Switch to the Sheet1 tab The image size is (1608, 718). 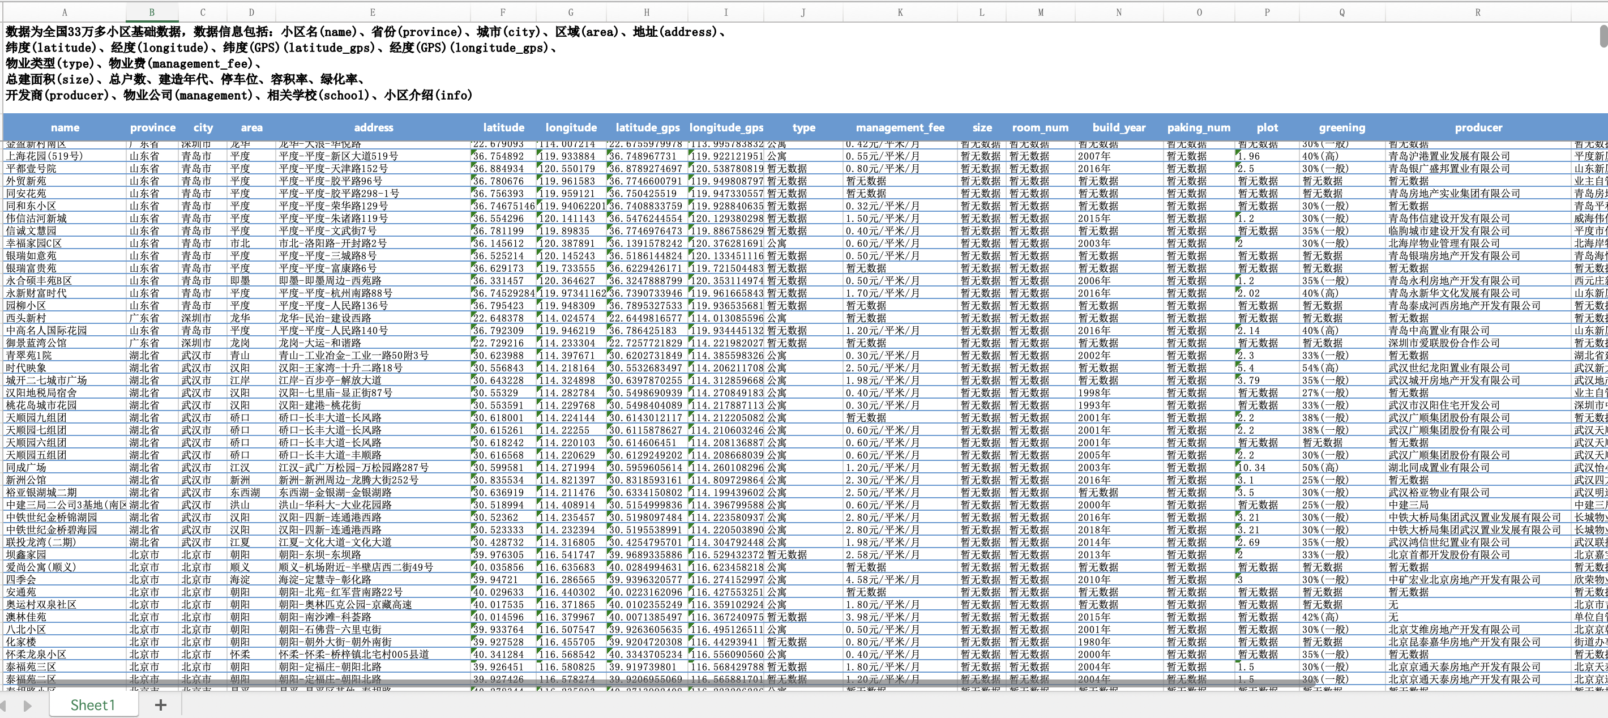tap(93, 705)
